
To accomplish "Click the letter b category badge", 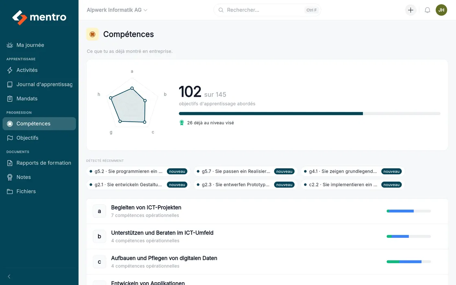I will [x=99, y=237].
